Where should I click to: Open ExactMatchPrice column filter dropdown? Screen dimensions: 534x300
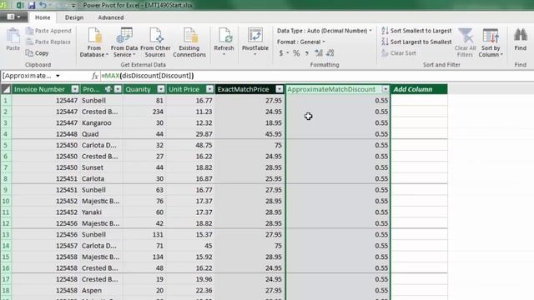click(280, 89)
